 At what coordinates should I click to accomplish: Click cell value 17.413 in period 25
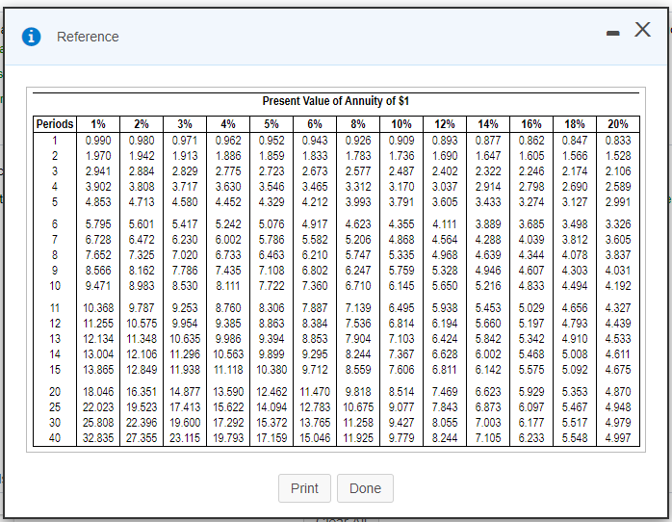185,407
